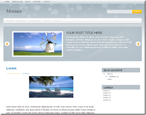Select the Downloads category tab

(21, 21)
